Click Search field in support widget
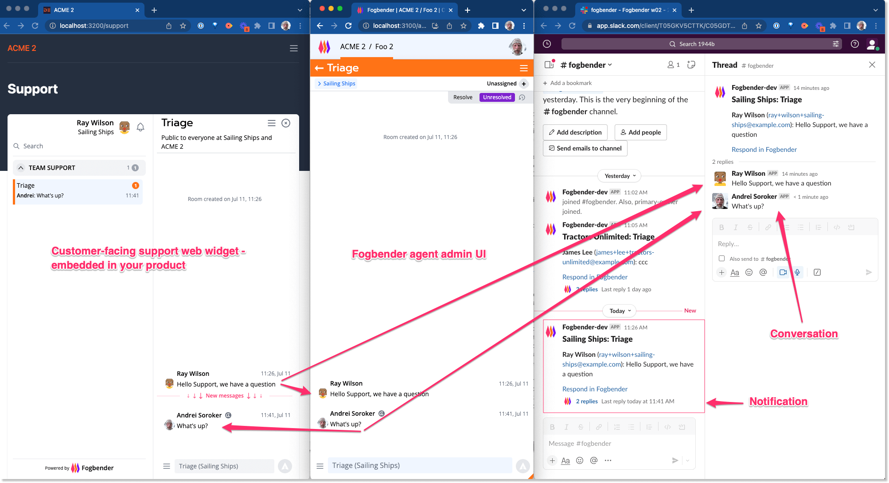 click(x=79, y=146)
